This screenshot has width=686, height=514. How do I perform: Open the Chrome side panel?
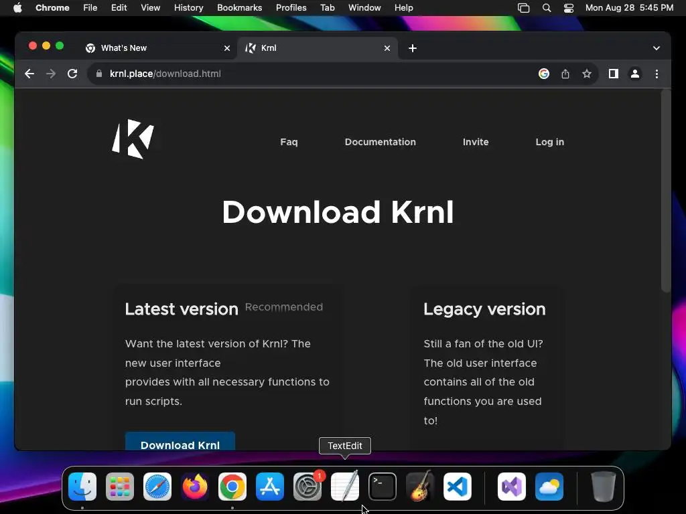tap(614, 74)
